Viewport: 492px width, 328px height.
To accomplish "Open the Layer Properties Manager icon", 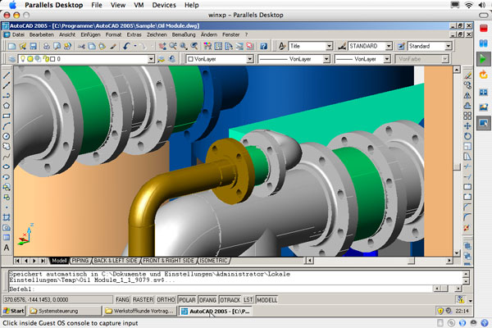I will click(12, 59).
